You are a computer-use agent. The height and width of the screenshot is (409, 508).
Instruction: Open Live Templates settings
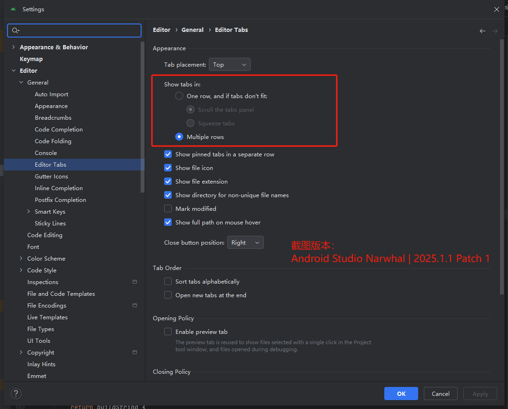[48, 317]
